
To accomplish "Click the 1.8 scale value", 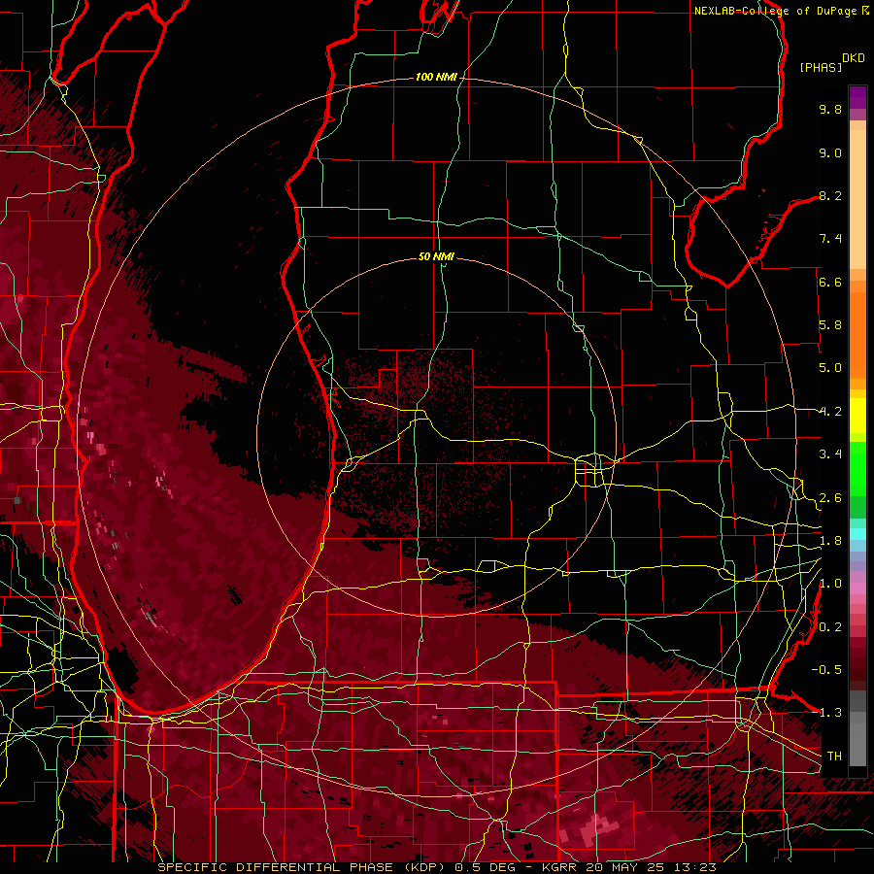I will point(830,541).
